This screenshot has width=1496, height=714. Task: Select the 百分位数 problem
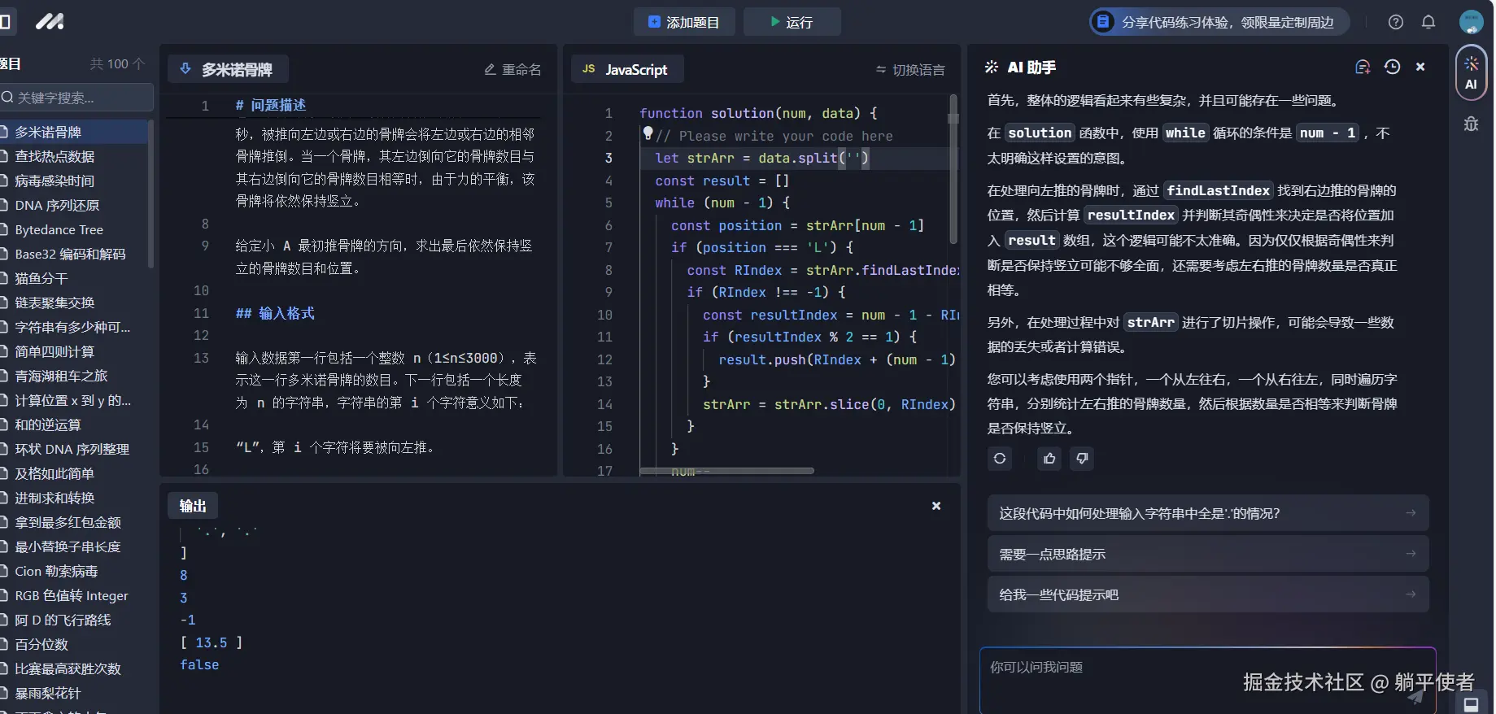tap(73, 644)
